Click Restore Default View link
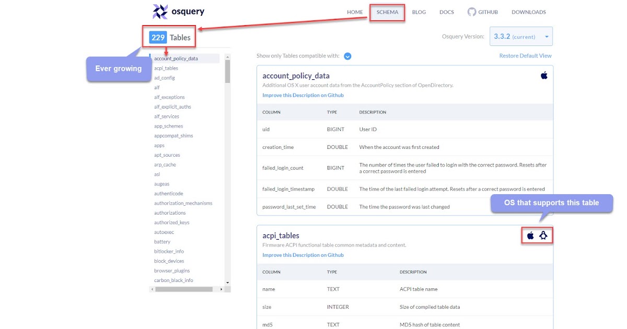The image size is (627, 329). (525, 56)
